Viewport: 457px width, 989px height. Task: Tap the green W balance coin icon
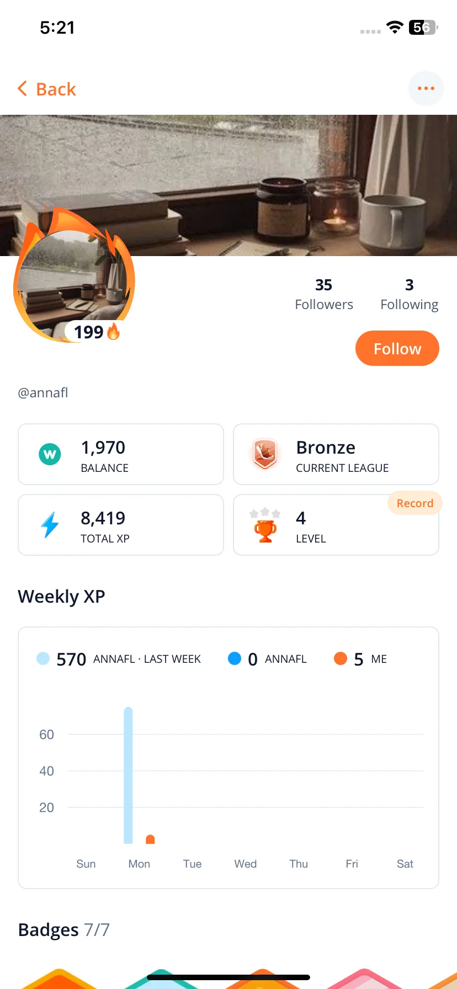50,454
